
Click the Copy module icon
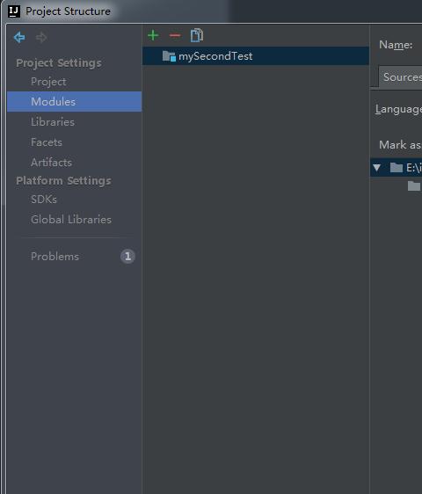click(197, 35)
